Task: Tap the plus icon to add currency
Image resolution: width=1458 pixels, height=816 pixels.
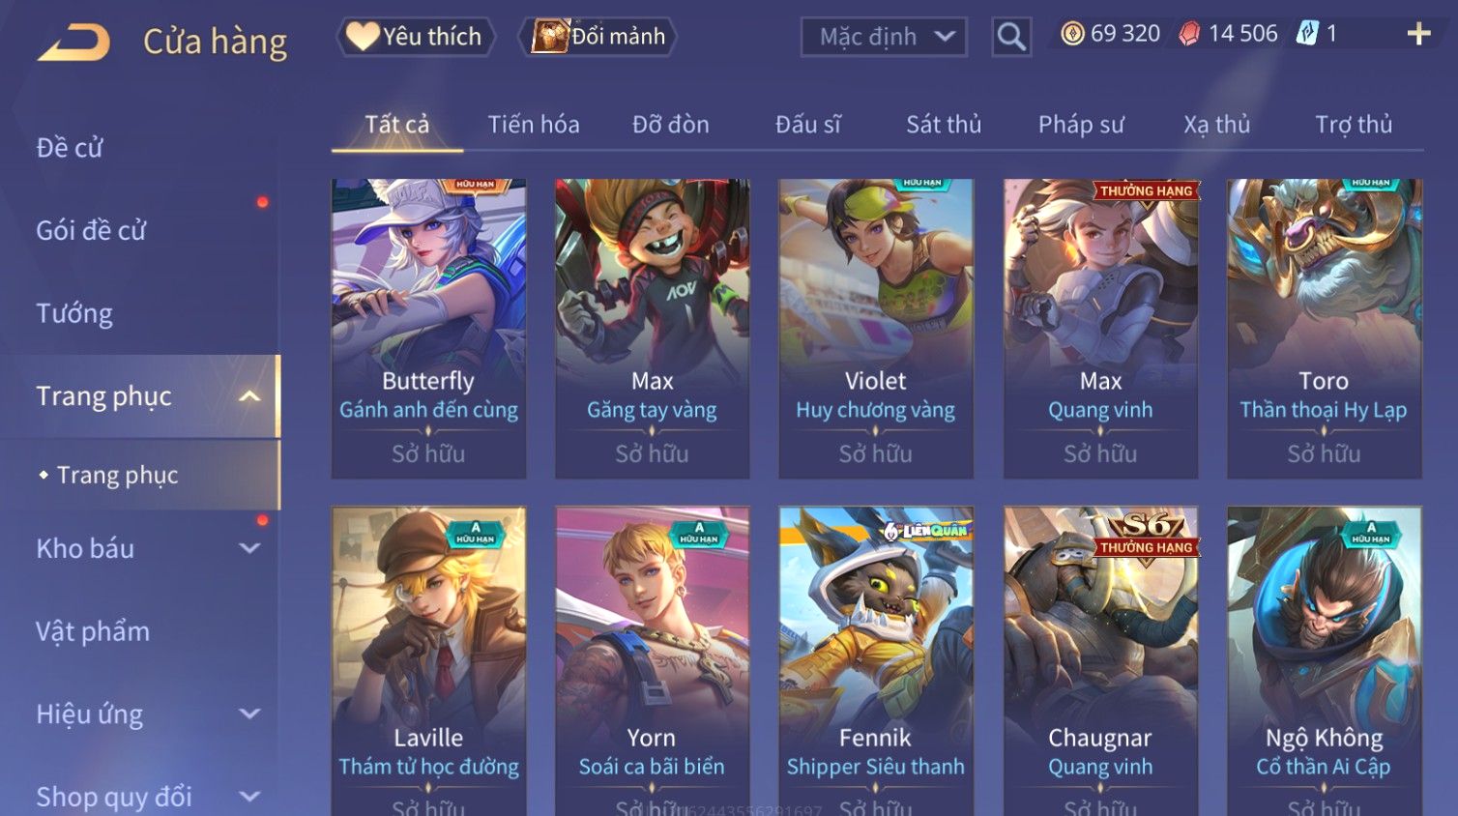Action: tap(1418, 35)
